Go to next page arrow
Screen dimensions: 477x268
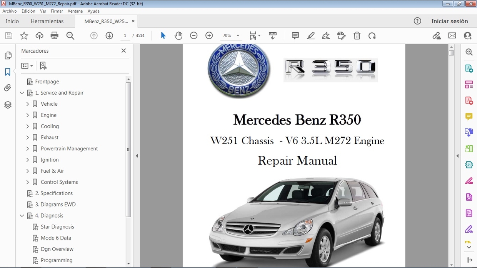(109, 36)
